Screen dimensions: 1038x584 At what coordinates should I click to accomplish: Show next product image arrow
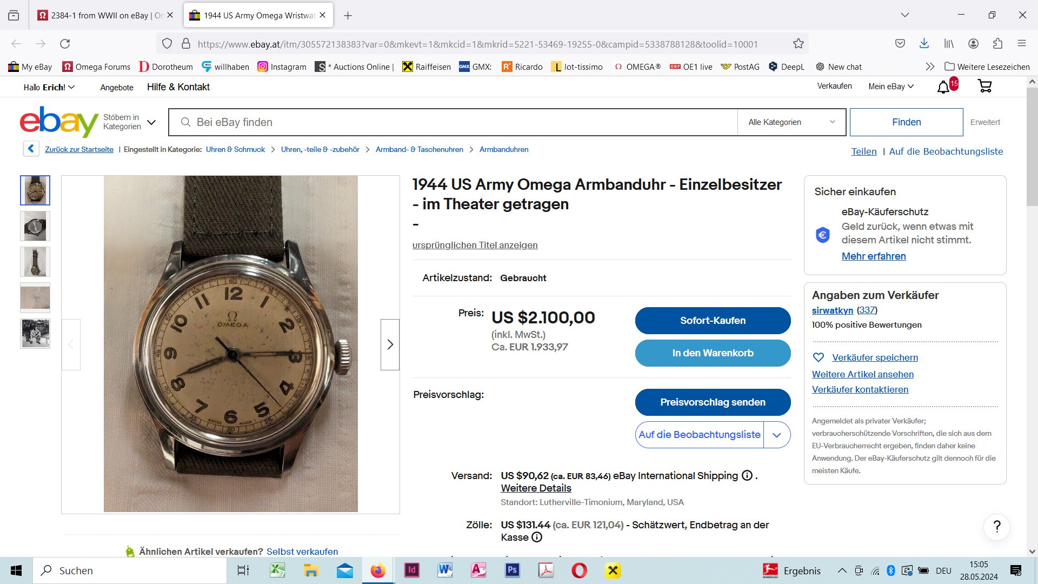(390, 344)
